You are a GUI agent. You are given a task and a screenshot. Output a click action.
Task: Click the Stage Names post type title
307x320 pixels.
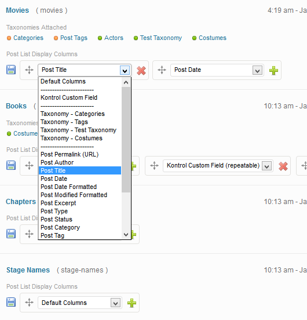point(28,270)
